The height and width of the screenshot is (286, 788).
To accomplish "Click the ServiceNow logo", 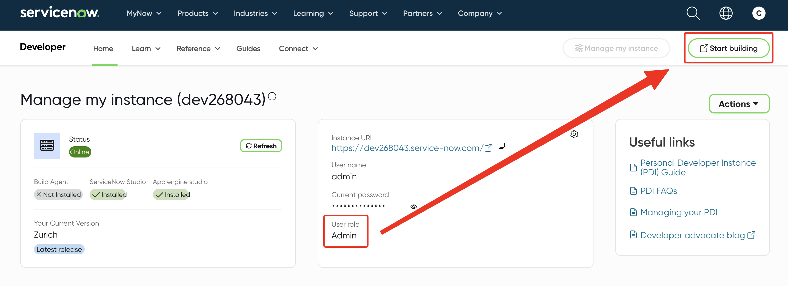I will coord(59,13).
